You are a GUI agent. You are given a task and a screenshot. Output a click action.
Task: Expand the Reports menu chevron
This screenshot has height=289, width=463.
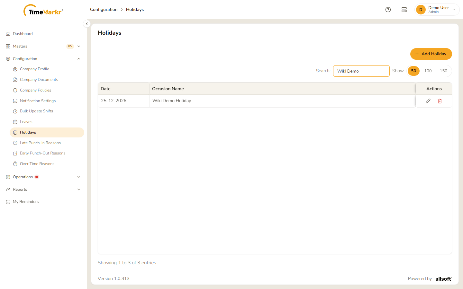(79, 189)
